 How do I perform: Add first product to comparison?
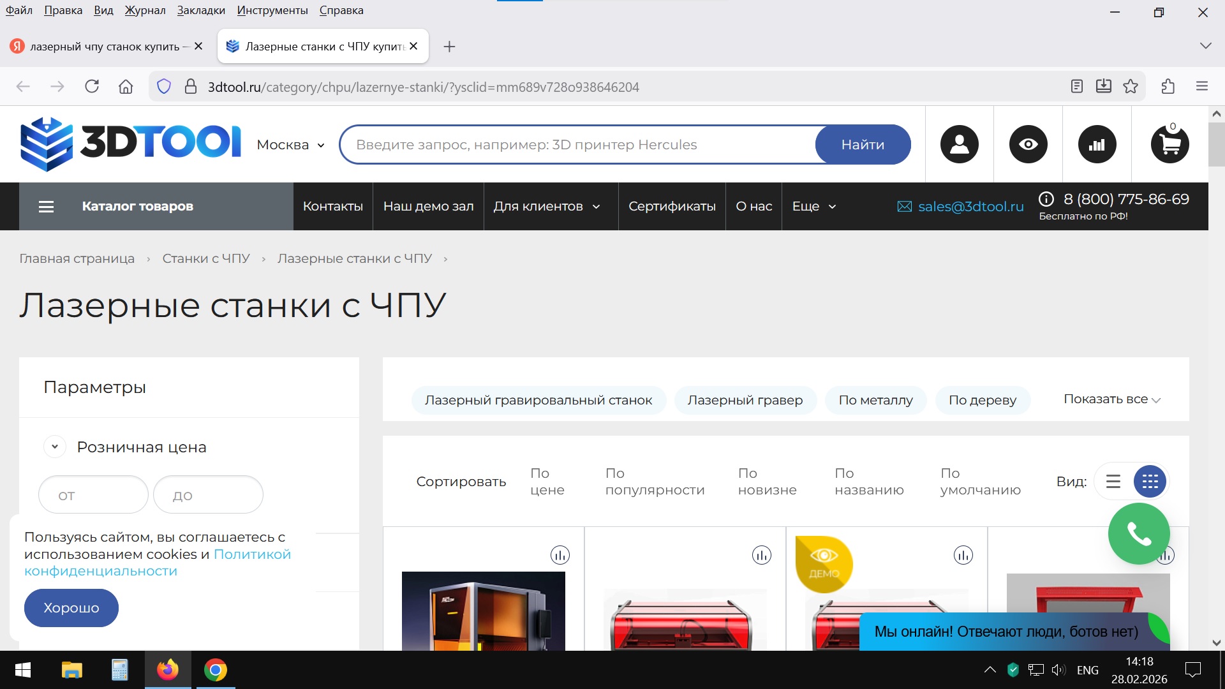coord(560,555)
